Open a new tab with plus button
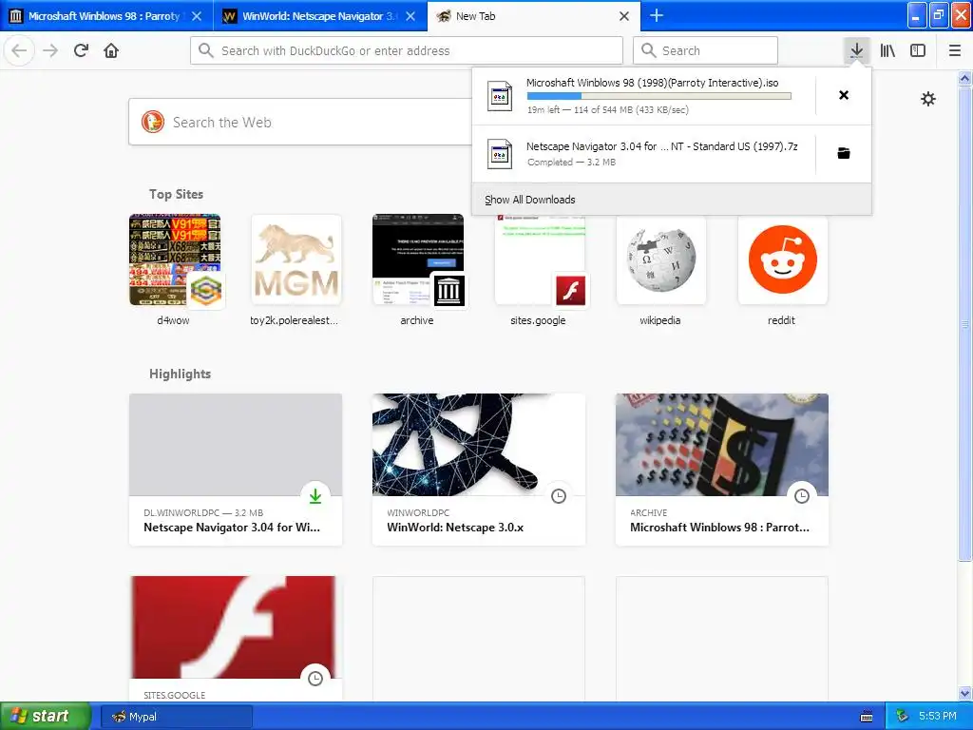The height and width of the screenshot is (730, 973). (656, 15)
